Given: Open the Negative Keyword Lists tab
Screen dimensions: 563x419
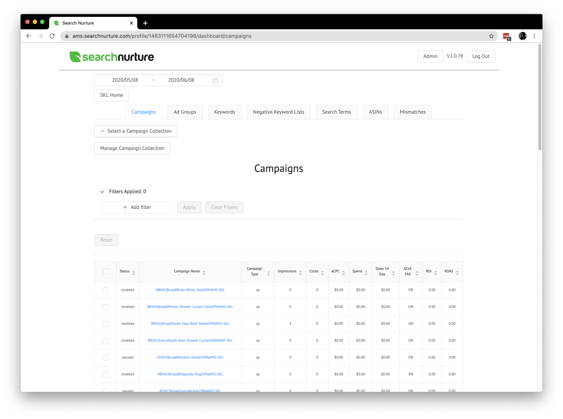Looking at the screenshot, I should point(279,112).
